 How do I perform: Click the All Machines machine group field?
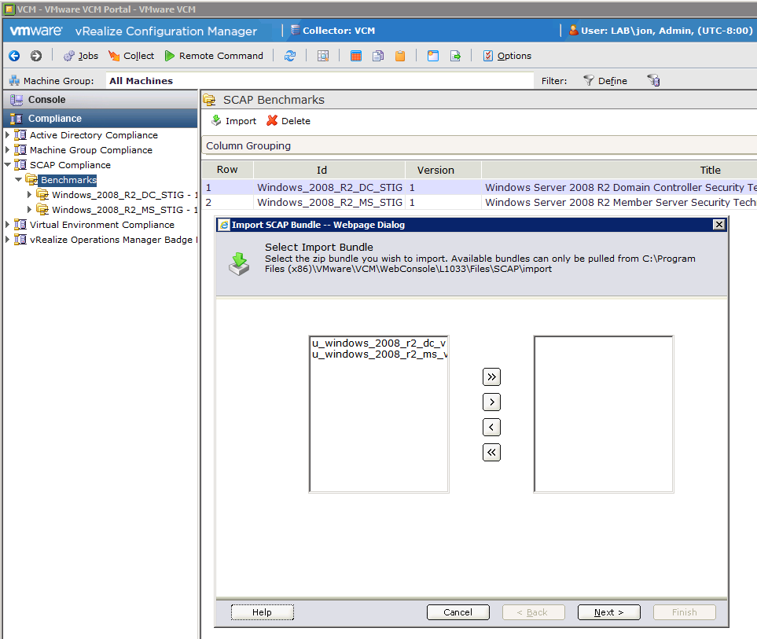[x=320, y=81]
